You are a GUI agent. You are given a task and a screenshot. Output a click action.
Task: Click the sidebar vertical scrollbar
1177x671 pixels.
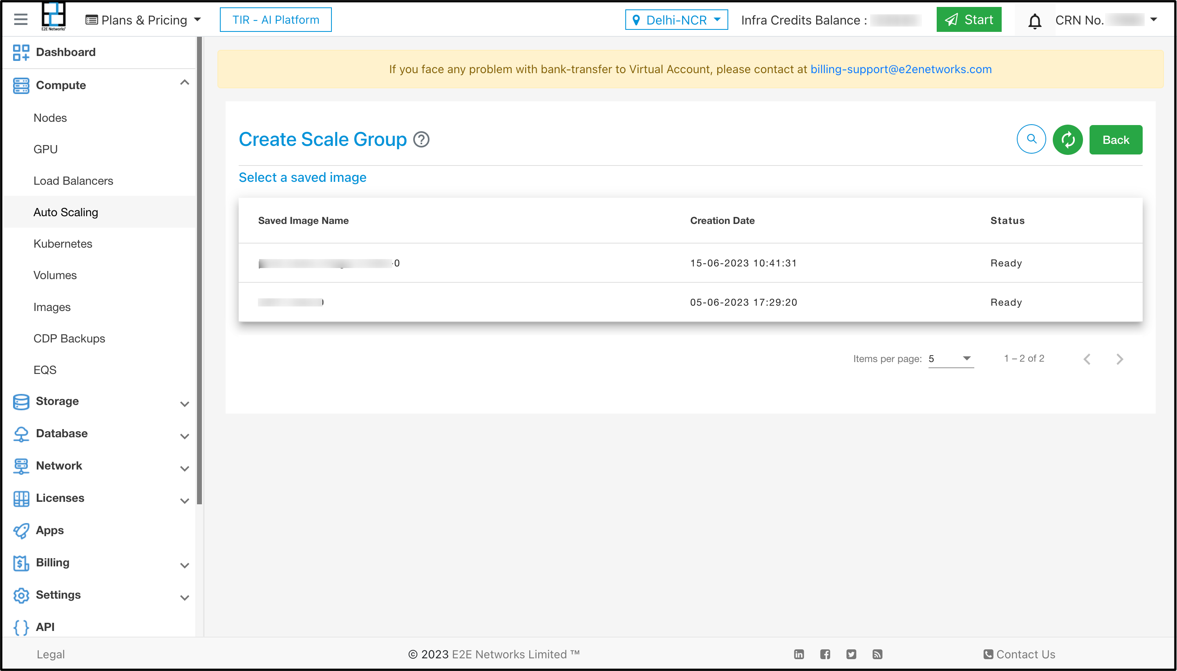point(199,271)
